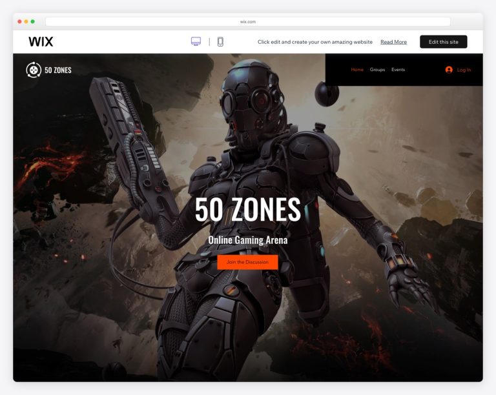Image resolution: width=496 pixels, height=395 pixels.
Task: Click the 50 ZONES site name in header
Action: tap(58, 70)
